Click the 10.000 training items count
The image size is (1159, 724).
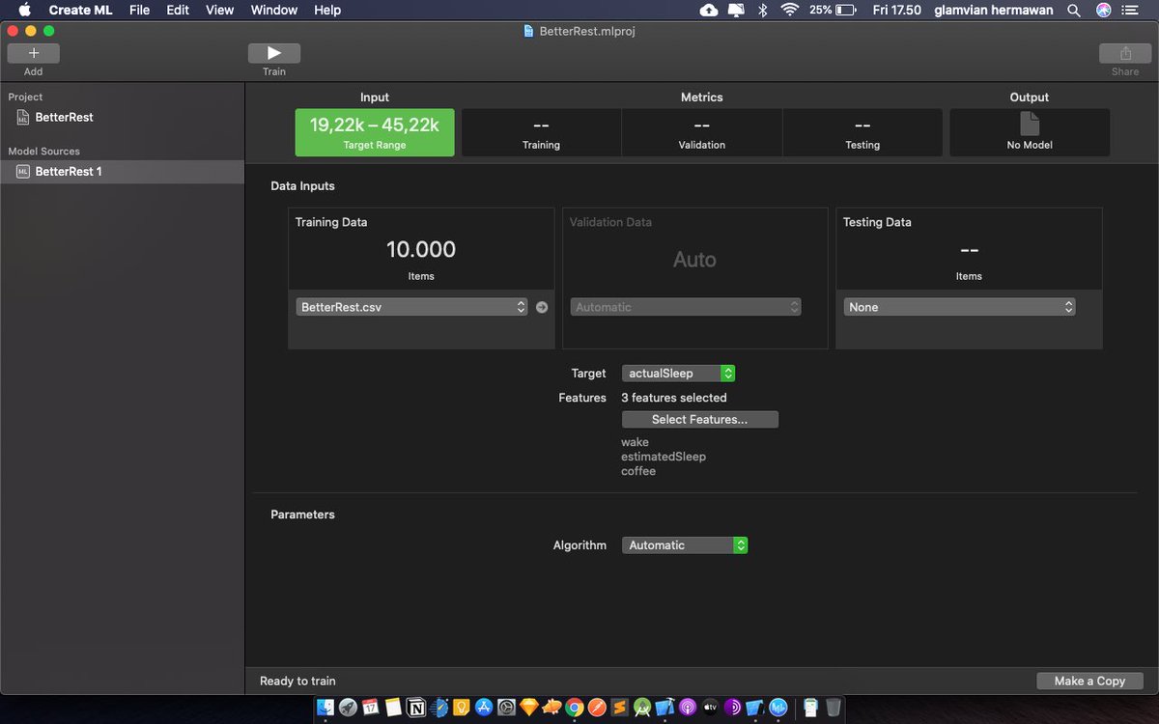point(421,249)
